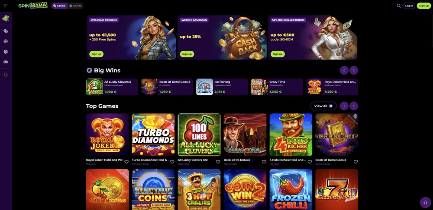Viewport: 433px width, 210px height.
Task: Open the promotions icon in sidebar
Action: 6,19
